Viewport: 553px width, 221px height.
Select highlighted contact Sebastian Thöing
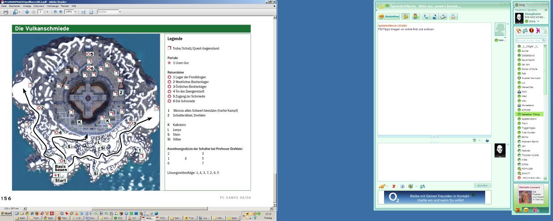coord(530,114)
